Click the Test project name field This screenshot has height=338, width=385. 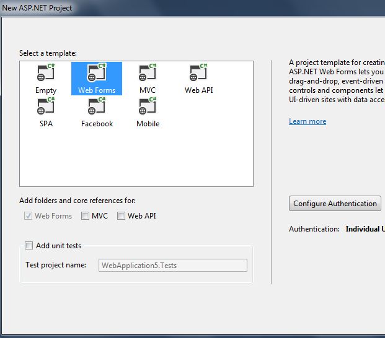[x=173, y=265]
